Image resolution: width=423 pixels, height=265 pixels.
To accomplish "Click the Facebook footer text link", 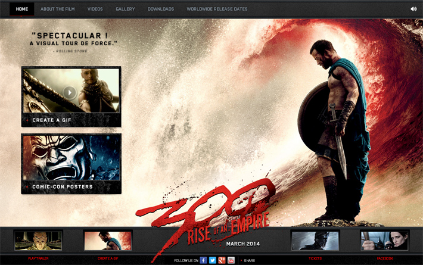I will point(385,258).
